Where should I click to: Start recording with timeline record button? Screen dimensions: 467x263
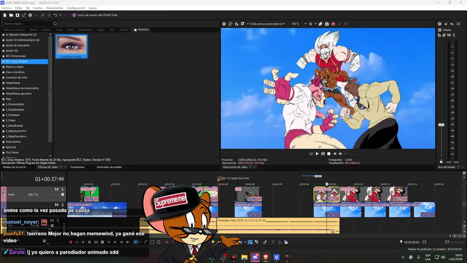(71, 242)
